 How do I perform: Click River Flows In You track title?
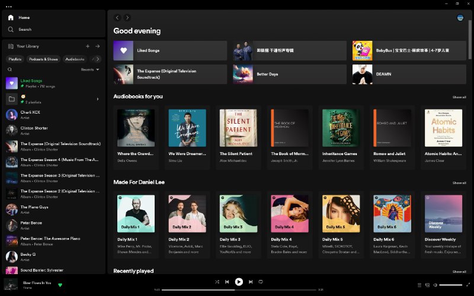coord(37,283)
